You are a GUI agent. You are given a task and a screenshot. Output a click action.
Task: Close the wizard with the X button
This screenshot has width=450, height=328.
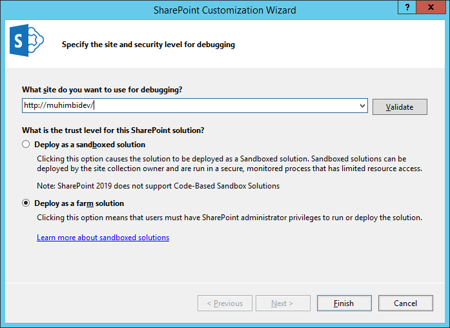pos(431,7)
